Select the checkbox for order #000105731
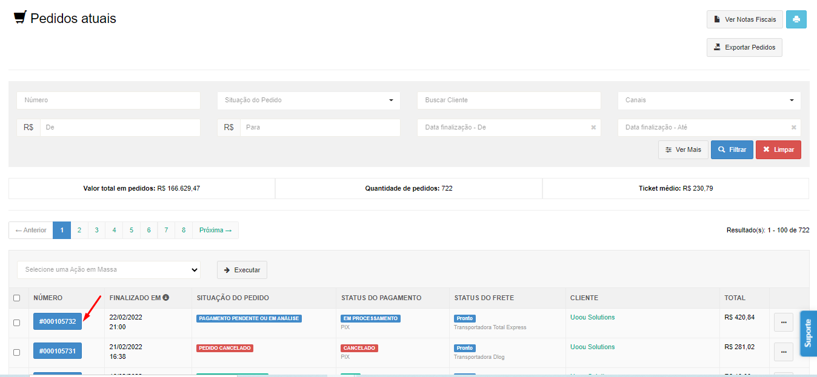The width and height of the screenshot is (817, 377). (17, 352)
